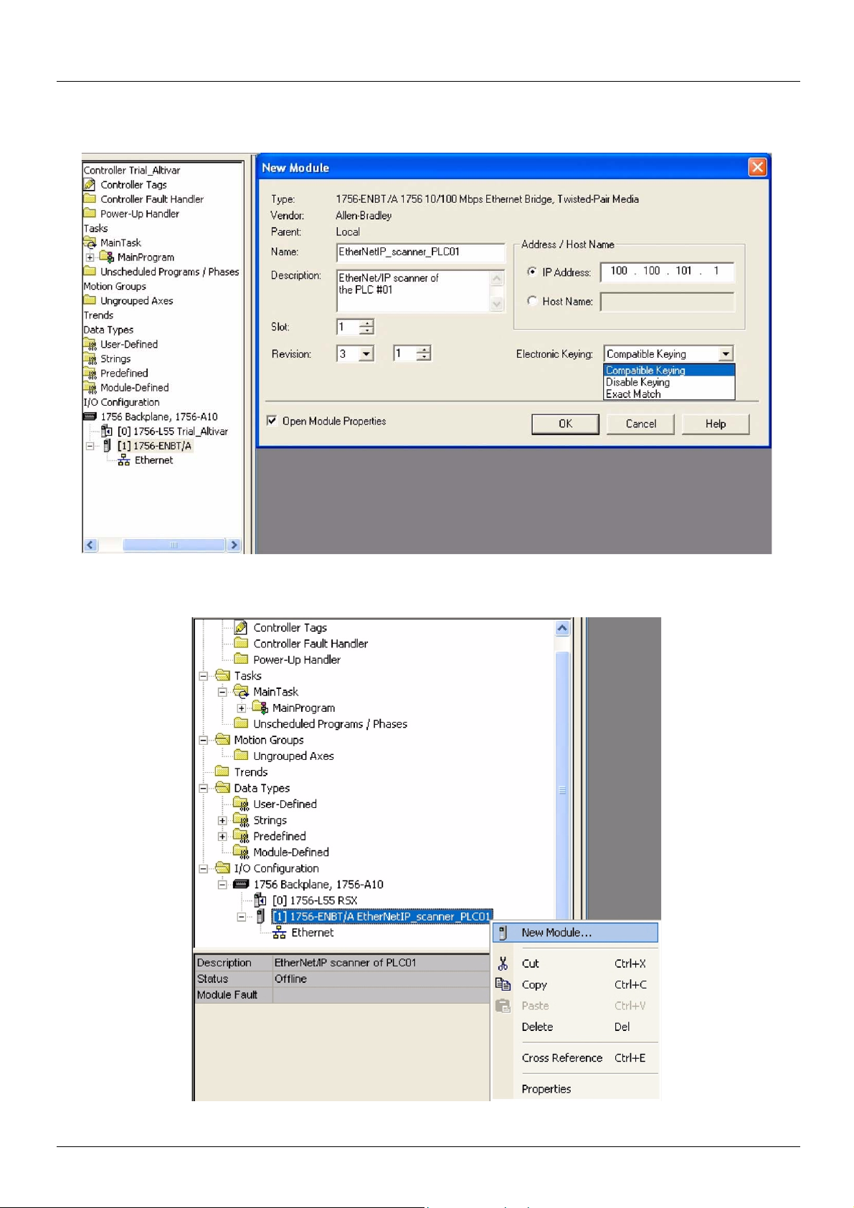Screen dimensions: 854x1208
Task: Choose Cut from context menu
Action: [x=575, y=964]
